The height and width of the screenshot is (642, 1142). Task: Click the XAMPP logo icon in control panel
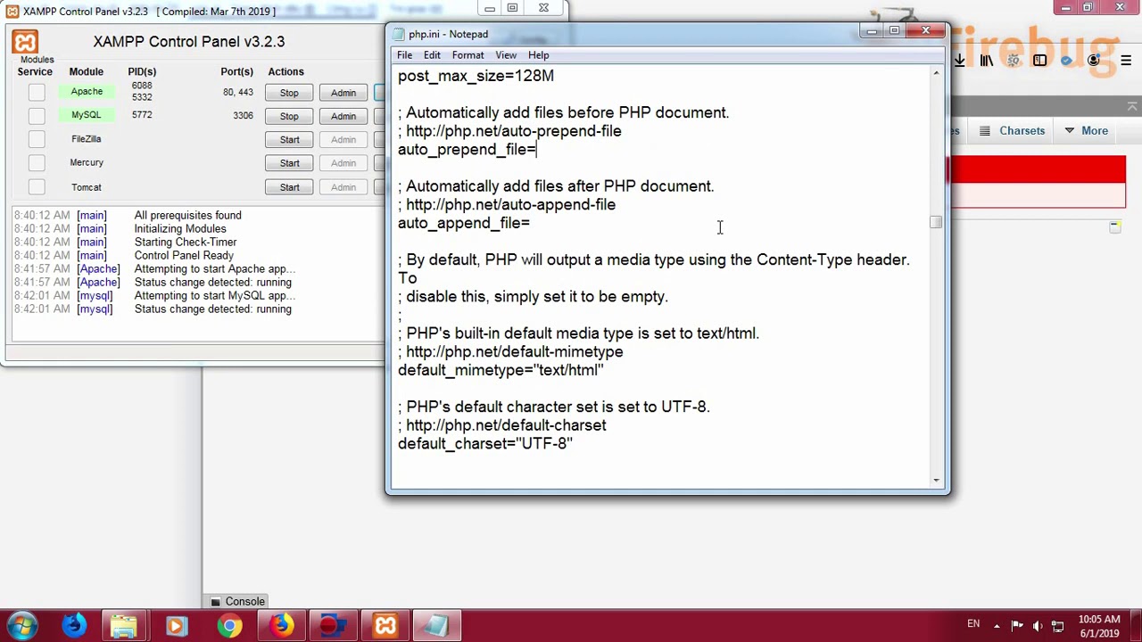click(x=25, y=42)
